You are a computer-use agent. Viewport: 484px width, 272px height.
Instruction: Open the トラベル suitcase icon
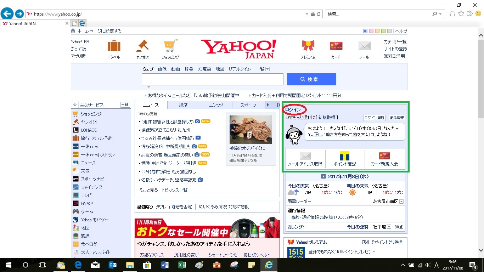pos(114,46)
